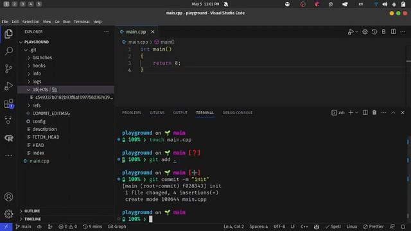Open the Terminal menu

82,22
